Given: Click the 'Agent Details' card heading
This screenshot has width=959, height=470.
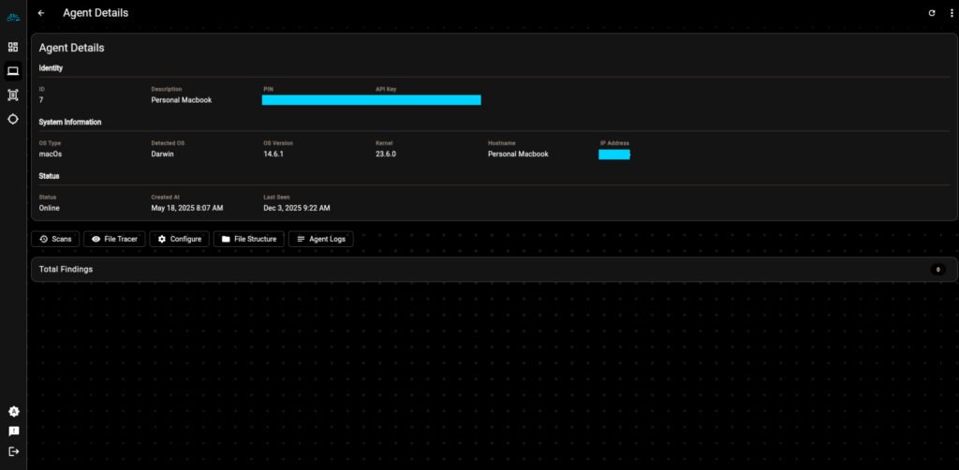Looking at the screenshot, I should [71, 48].
